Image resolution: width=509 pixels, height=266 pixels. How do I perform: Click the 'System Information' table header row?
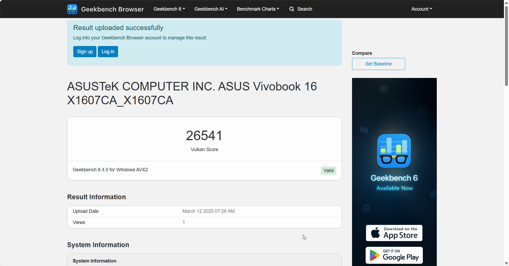tap(204, 260)
